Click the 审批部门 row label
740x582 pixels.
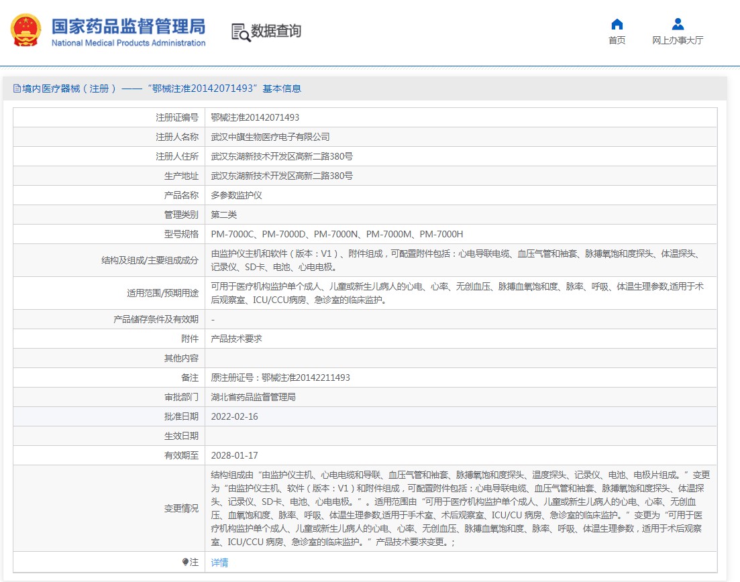click(181, 397)
